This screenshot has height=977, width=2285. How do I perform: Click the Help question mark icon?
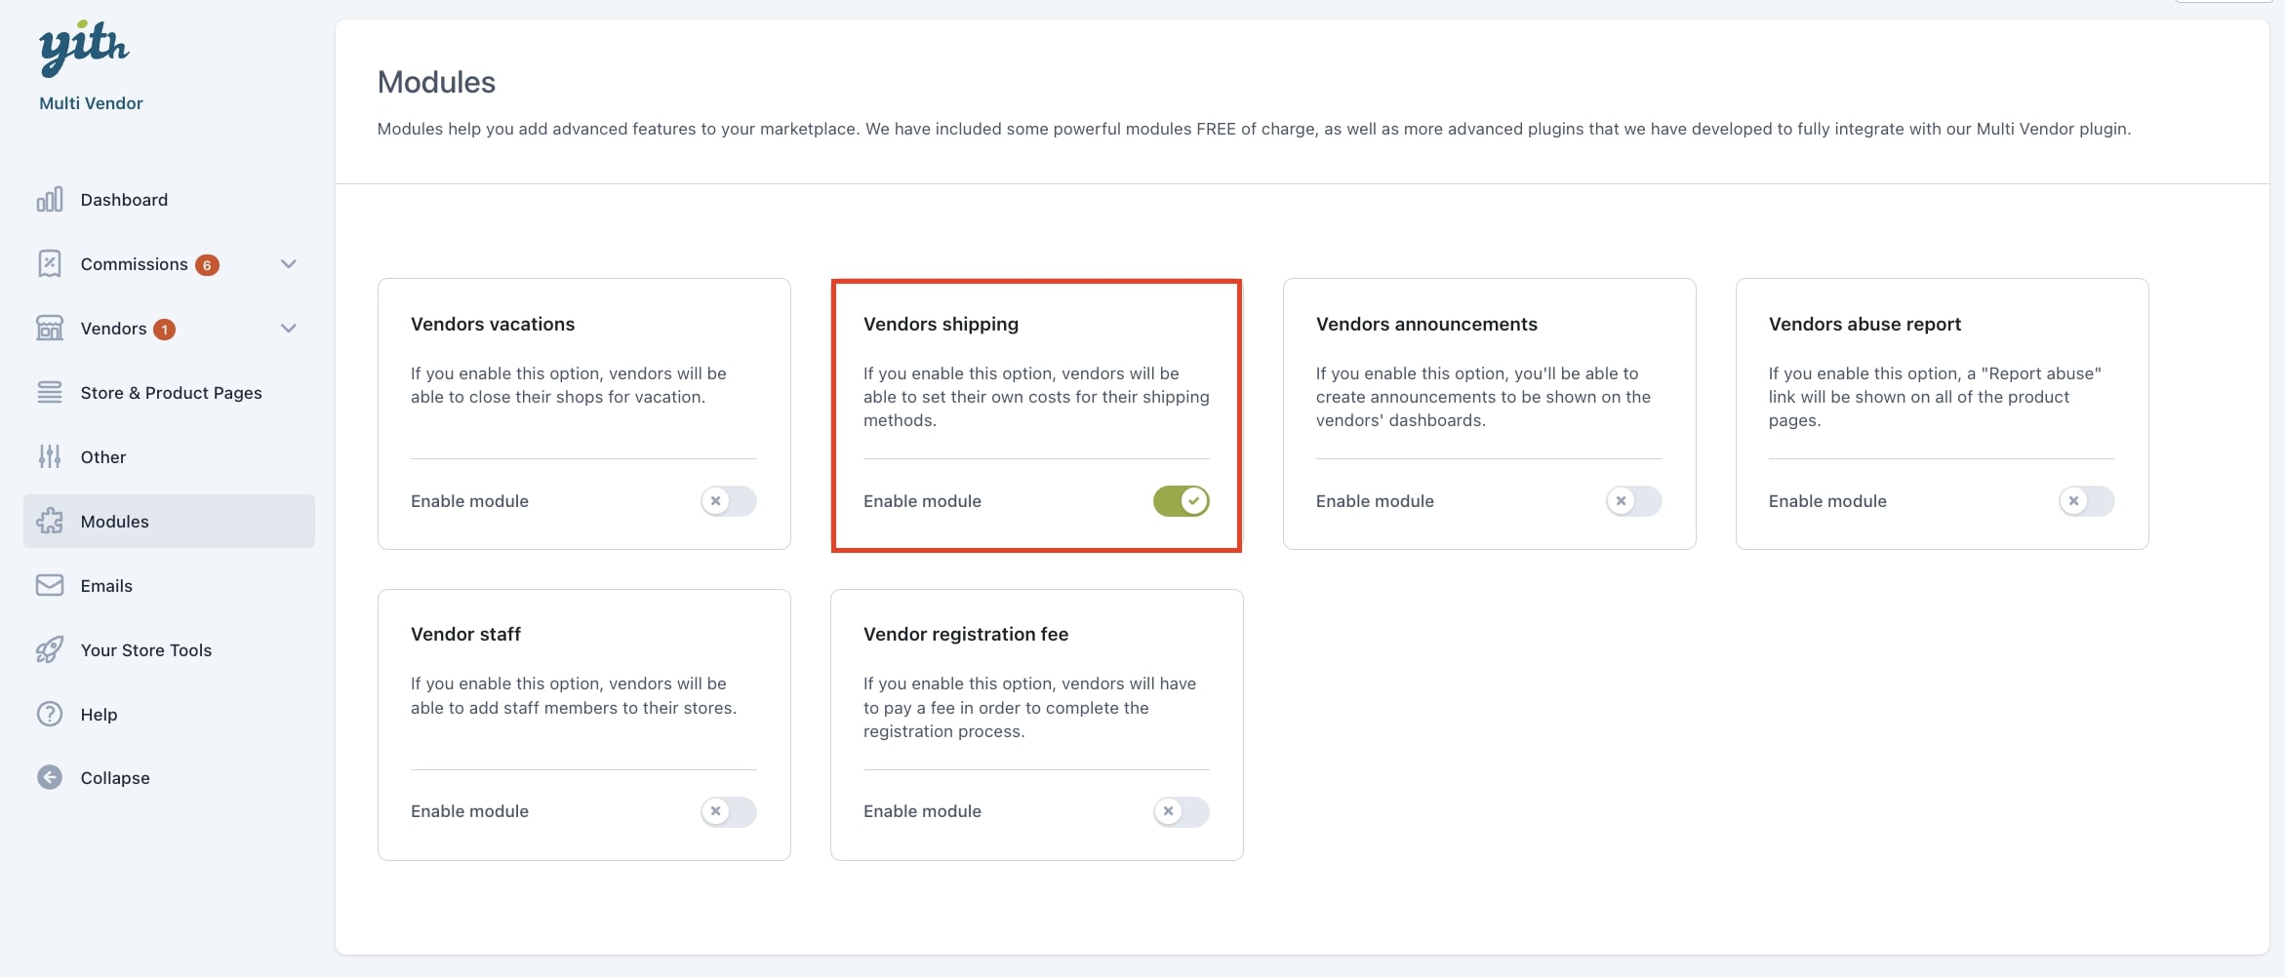tap(50, 715)
